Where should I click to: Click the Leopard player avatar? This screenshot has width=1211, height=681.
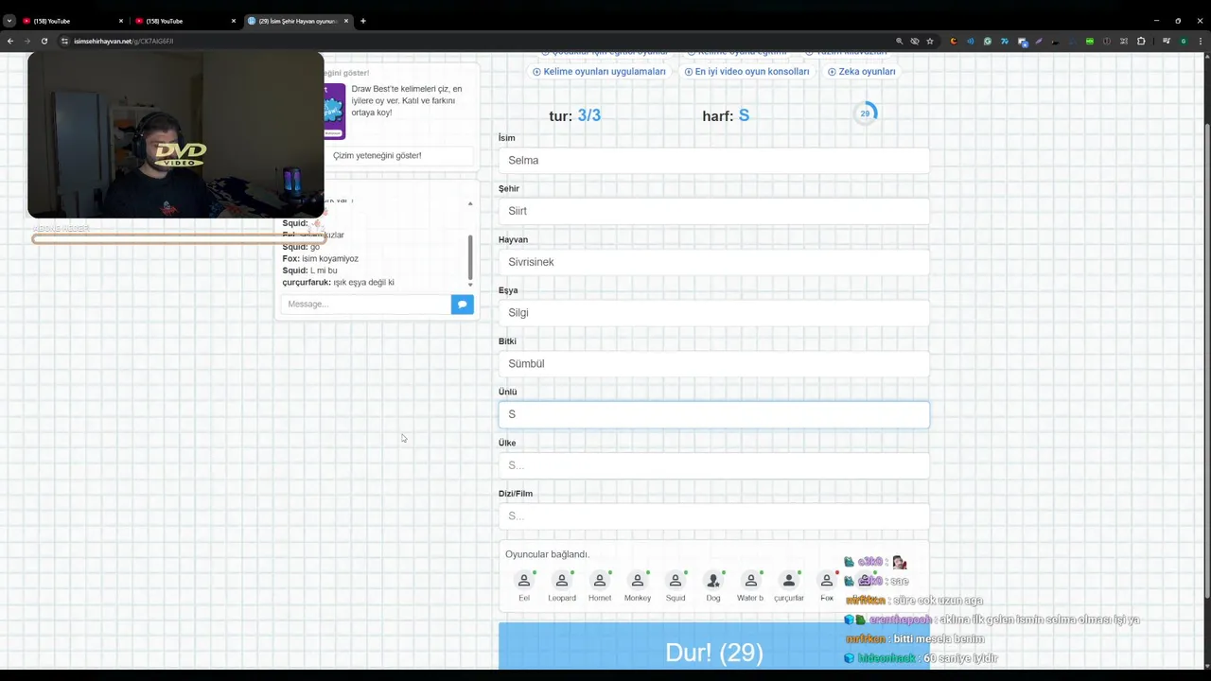pos(562,581)
